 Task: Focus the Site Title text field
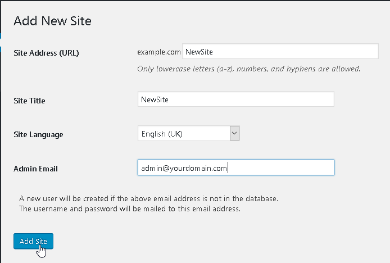(236, 99)
